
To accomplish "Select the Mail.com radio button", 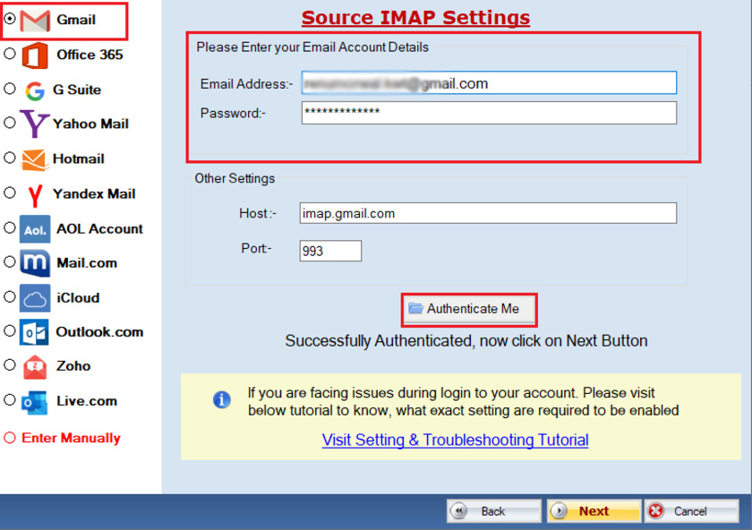I will [x=10, y=262].
